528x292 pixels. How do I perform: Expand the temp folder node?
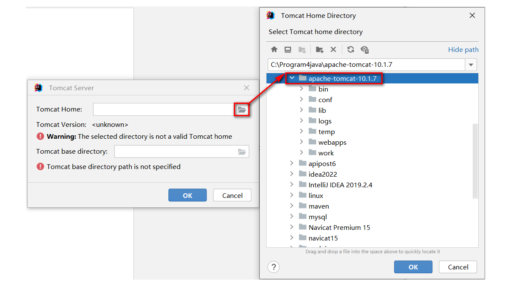pyautogui.click(x=301, y=132)
